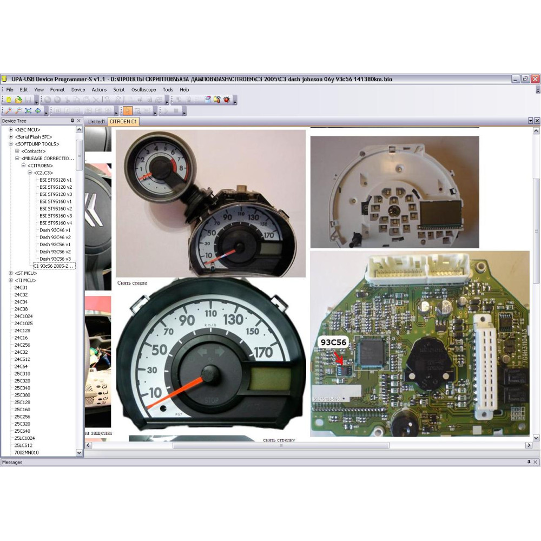Pin the Device Tree panel
This screenshot has height=541, width=541.
pos(72,121)
